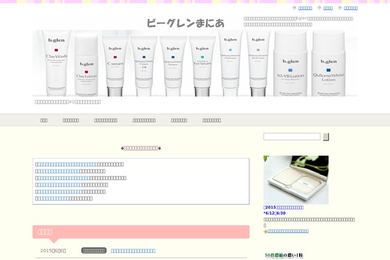The height and width of the screenshot is (260, 390).
Task: Select the fifth item in gray navigation bar
Action: (x=179, y=120)
